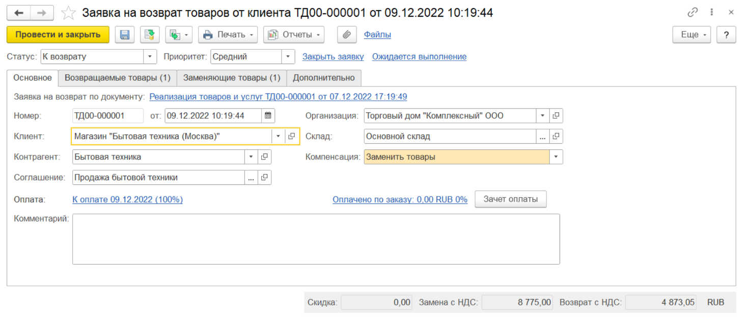
Task: Navigate back with the left arrow
Action: 19,13
